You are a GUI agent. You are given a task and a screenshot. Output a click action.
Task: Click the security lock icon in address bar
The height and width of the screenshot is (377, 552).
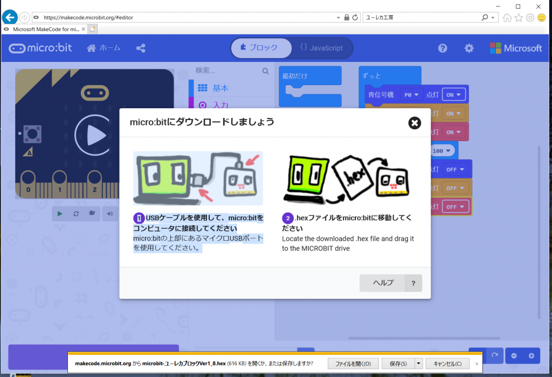click(x=347, y=17)
